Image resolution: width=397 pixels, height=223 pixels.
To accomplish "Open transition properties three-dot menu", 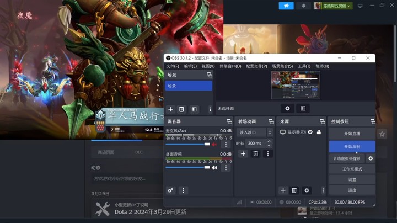I will [x=268, y=153].
